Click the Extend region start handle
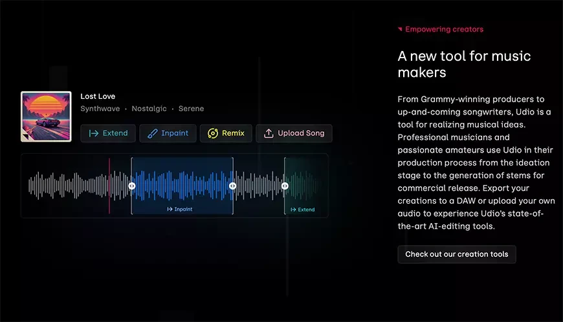Screen dimensions: 563x322 [285, 186]
